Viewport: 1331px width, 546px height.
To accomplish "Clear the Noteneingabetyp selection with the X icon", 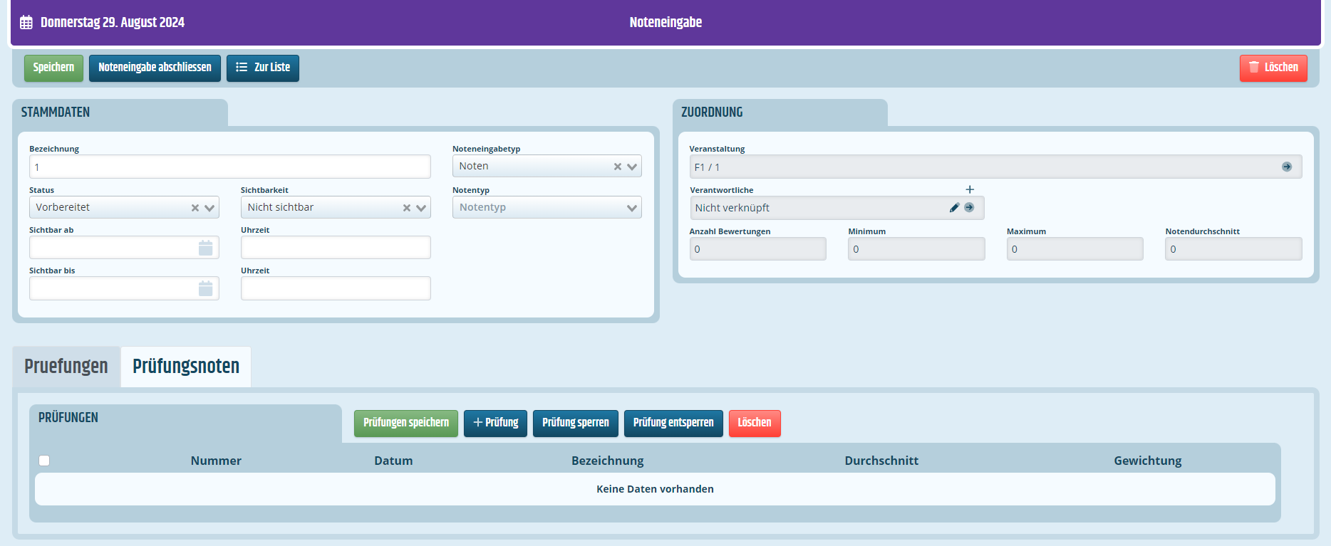I will (x=618, y=167).
